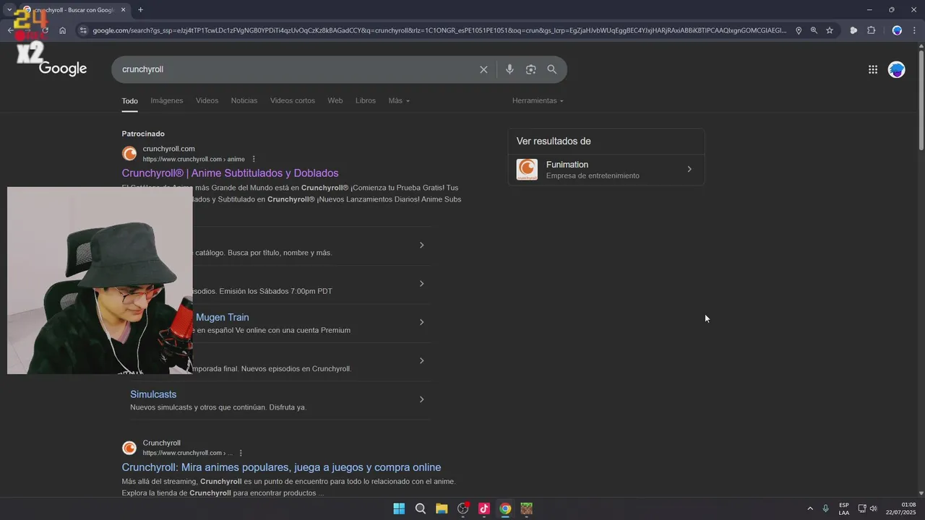Click the browser address bar URL

439,30
